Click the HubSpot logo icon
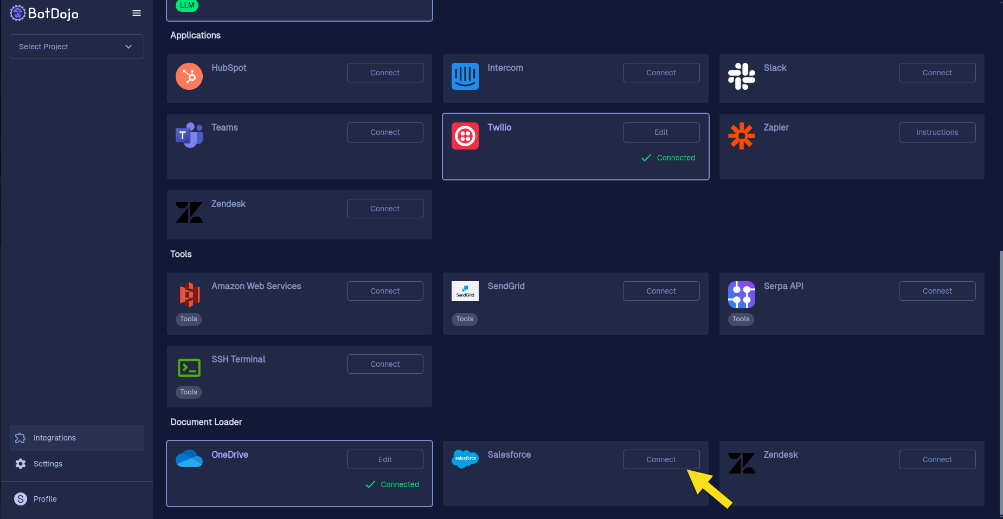This screenshot has width=1003, height=519. [189, 76]
